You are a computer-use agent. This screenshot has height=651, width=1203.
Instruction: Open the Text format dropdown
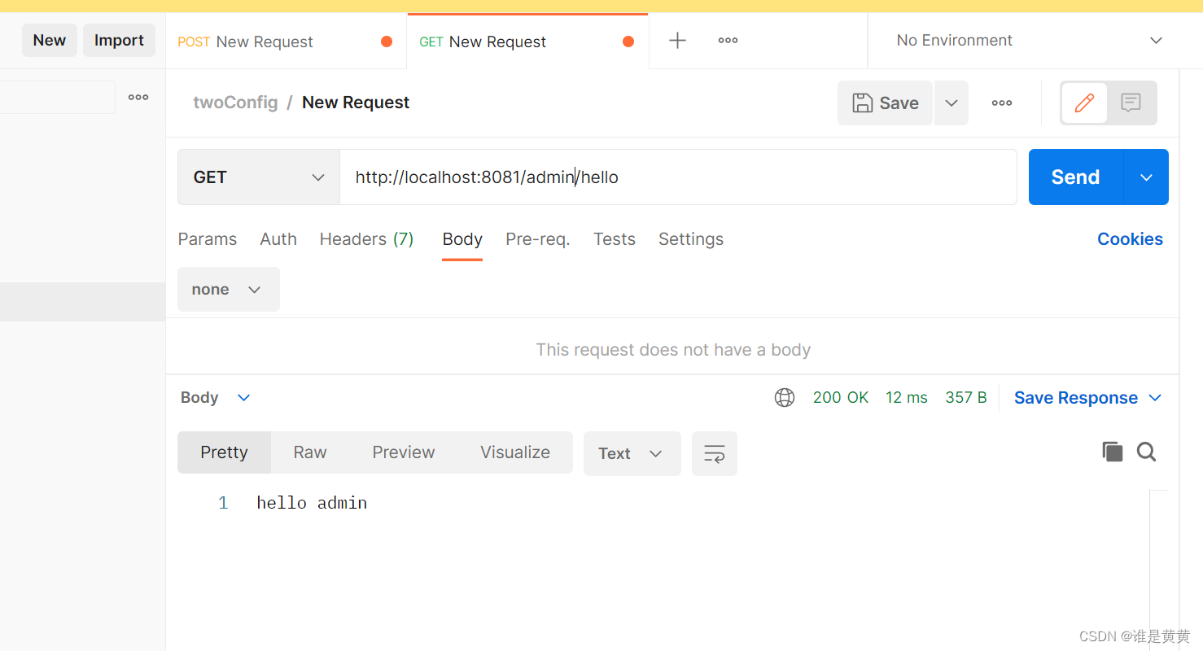[632, 453]
